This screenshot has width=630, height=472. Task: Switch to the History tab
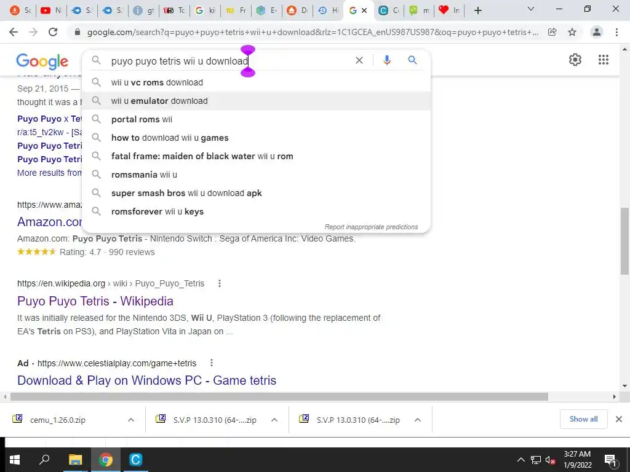(329, 10)
